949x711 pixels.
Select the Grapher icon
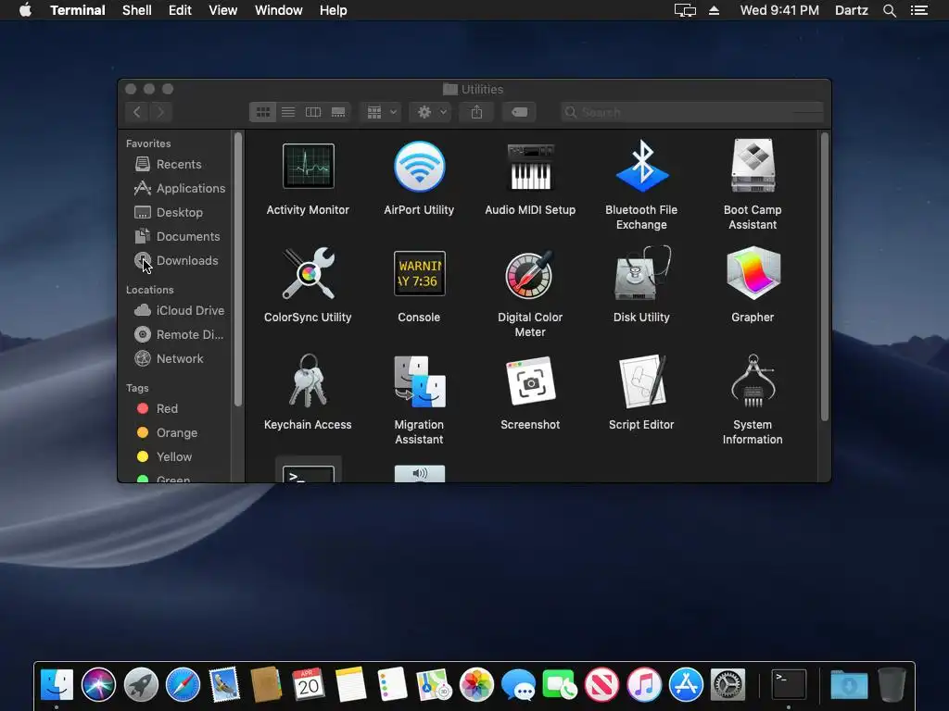point(753,273)
